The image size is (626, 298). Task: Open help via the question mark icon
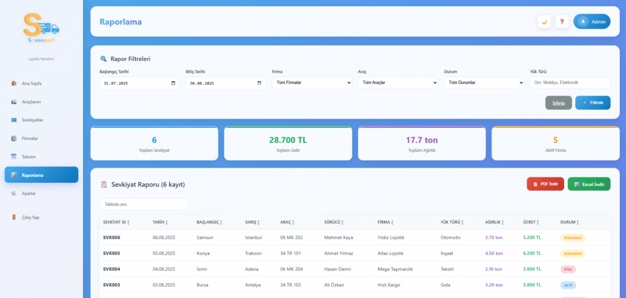click(x=562, y=21)
